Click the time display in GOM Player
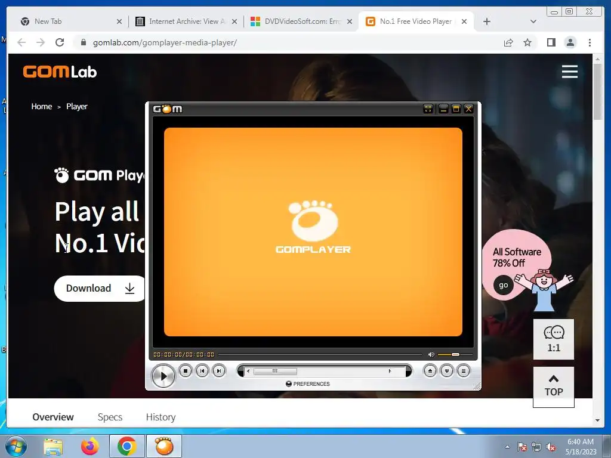The image size is (611, 458). coord(184,354)
